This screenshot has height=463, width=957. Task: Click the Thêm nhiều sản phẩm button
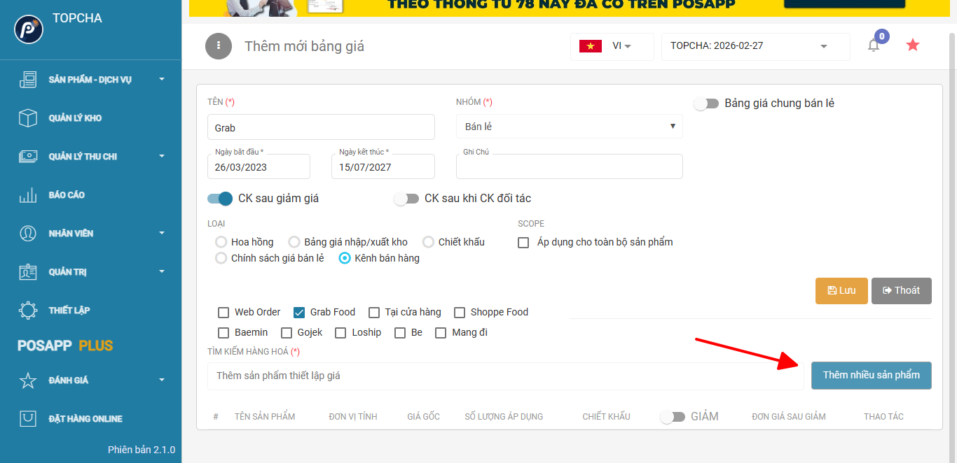point(871,376)
